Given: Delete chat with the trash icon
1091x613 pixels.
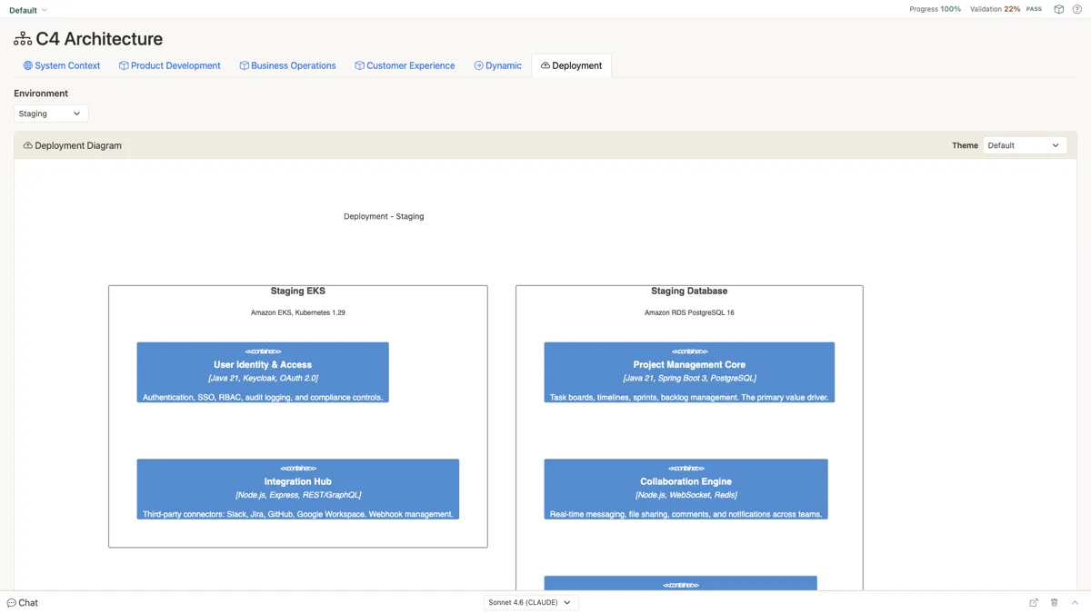Looking at the screenshot, I should (1055, 603).
